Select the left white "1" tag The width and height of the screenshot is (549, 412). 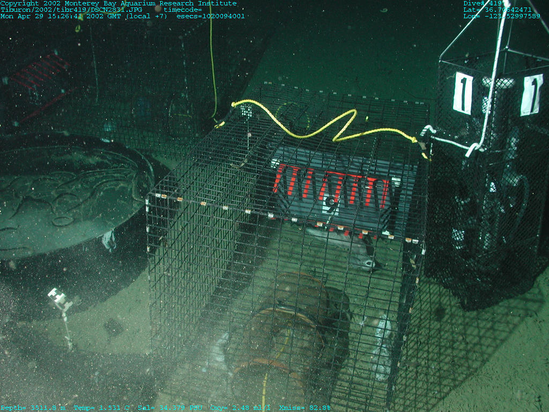[x=462, y=93]
